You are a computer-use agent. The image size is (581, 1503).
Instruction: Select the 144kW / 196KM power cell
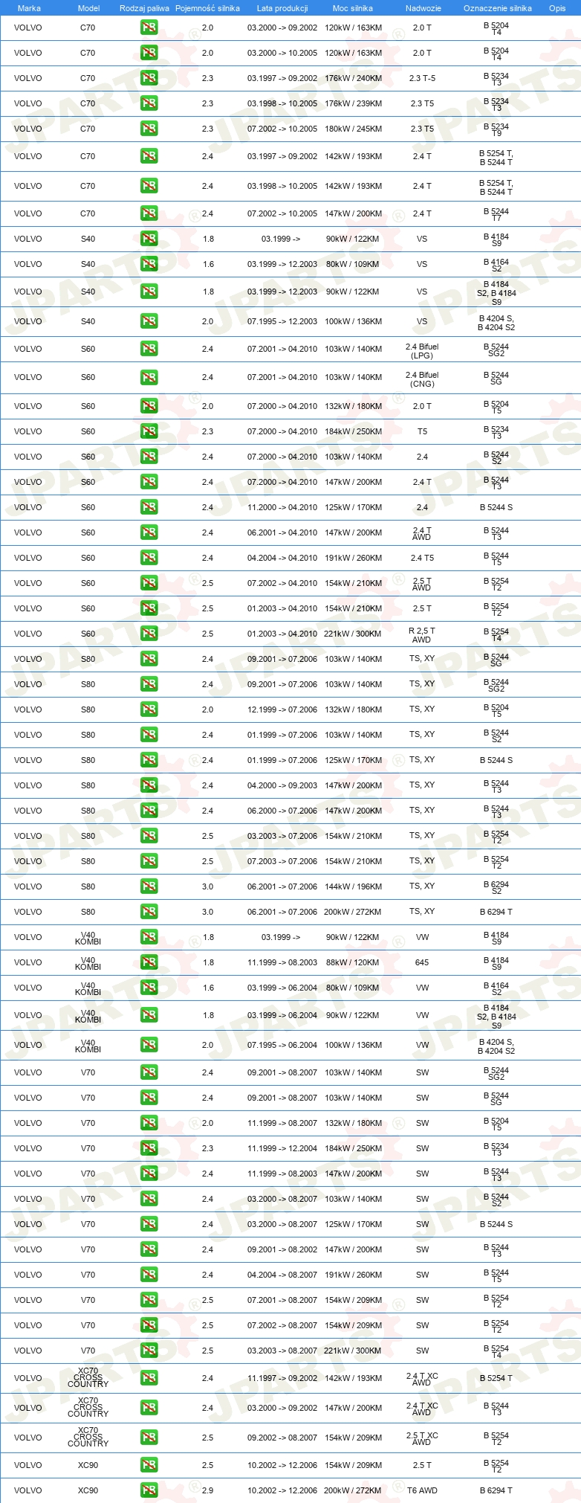tap(354, 886)
